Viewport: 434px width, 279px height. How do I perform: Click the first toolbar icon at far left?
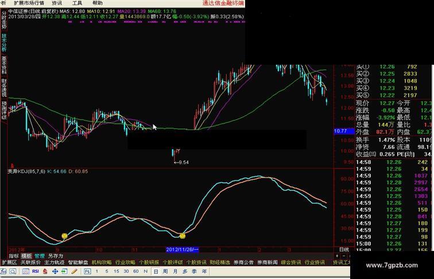click(4, 271)
